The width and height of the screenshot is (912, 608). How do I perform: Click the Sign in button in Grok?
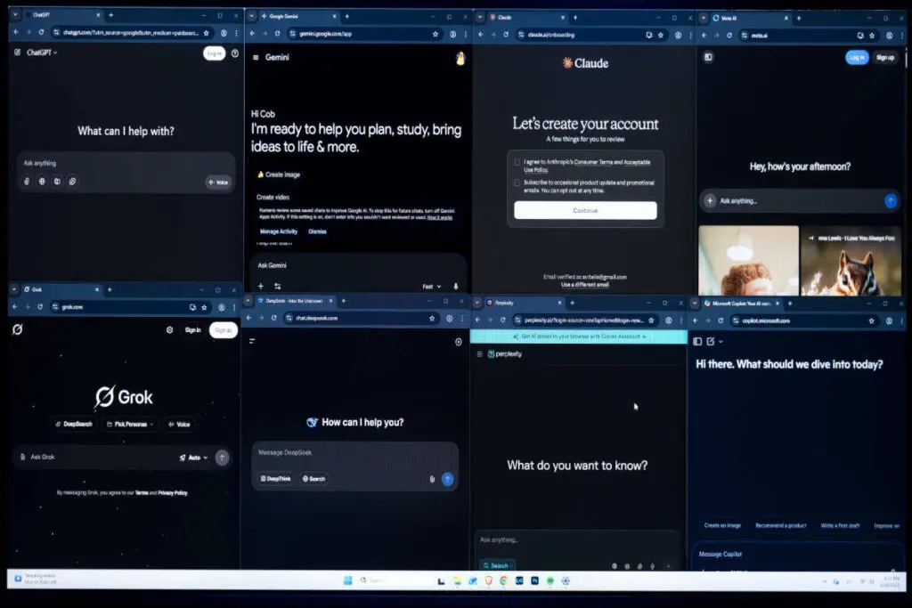192,330
